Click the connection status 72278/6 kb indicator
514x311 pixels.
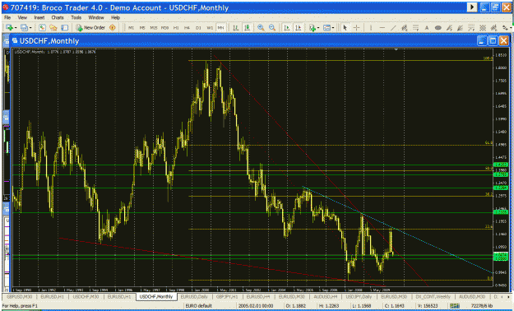click(x=483, y=306)
